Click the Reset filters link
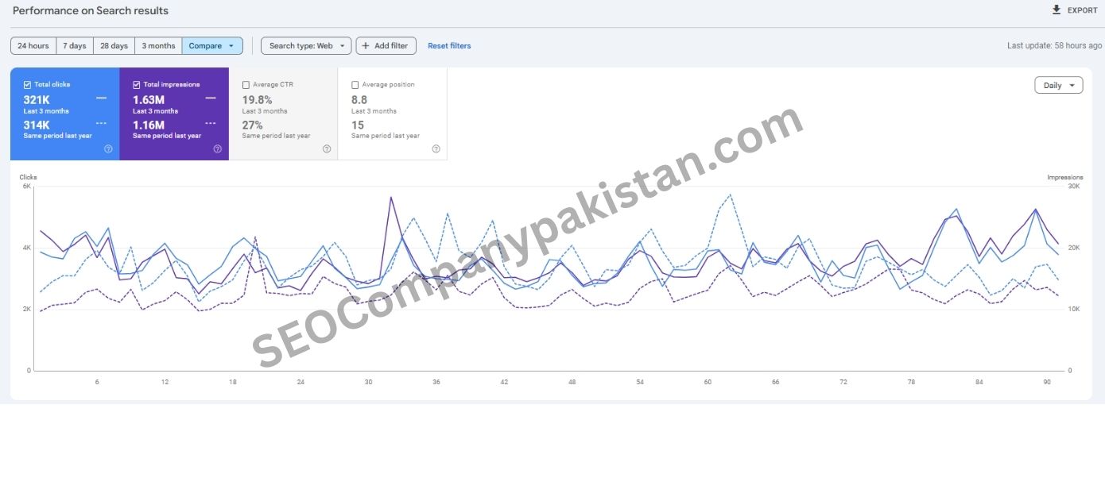The height and width of the screenshot is (497, 1105). [x=449, y=45]
